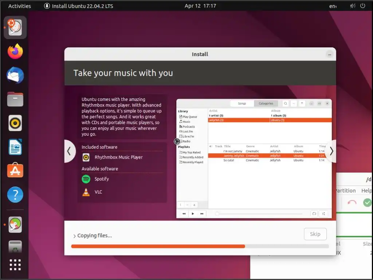Click the green checkmark apply icon in the background window
Viewport: 373px width, 280px height.
(x=367, y=203)
